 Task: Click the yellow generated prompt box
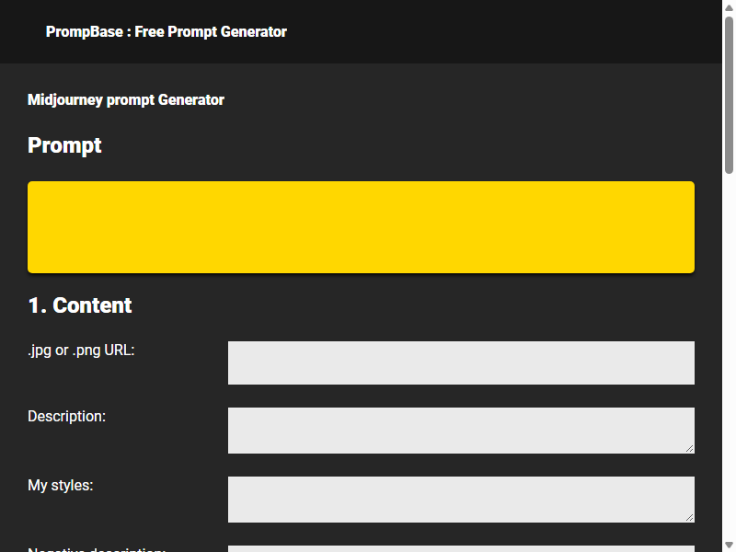pos(361,227)
